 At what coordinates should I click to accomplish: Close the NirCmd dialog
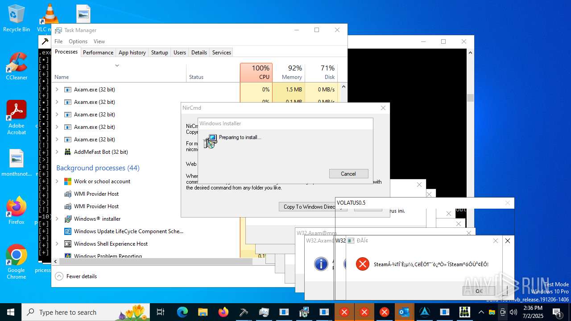tap(383, 108)
